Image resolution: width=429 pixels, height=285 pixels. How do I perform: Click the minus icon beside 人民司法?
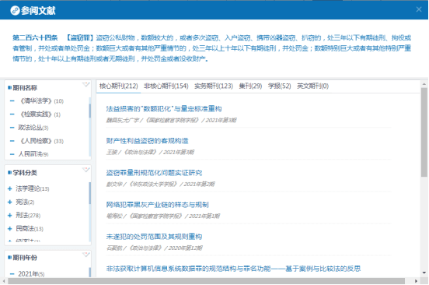pos(12,154)
